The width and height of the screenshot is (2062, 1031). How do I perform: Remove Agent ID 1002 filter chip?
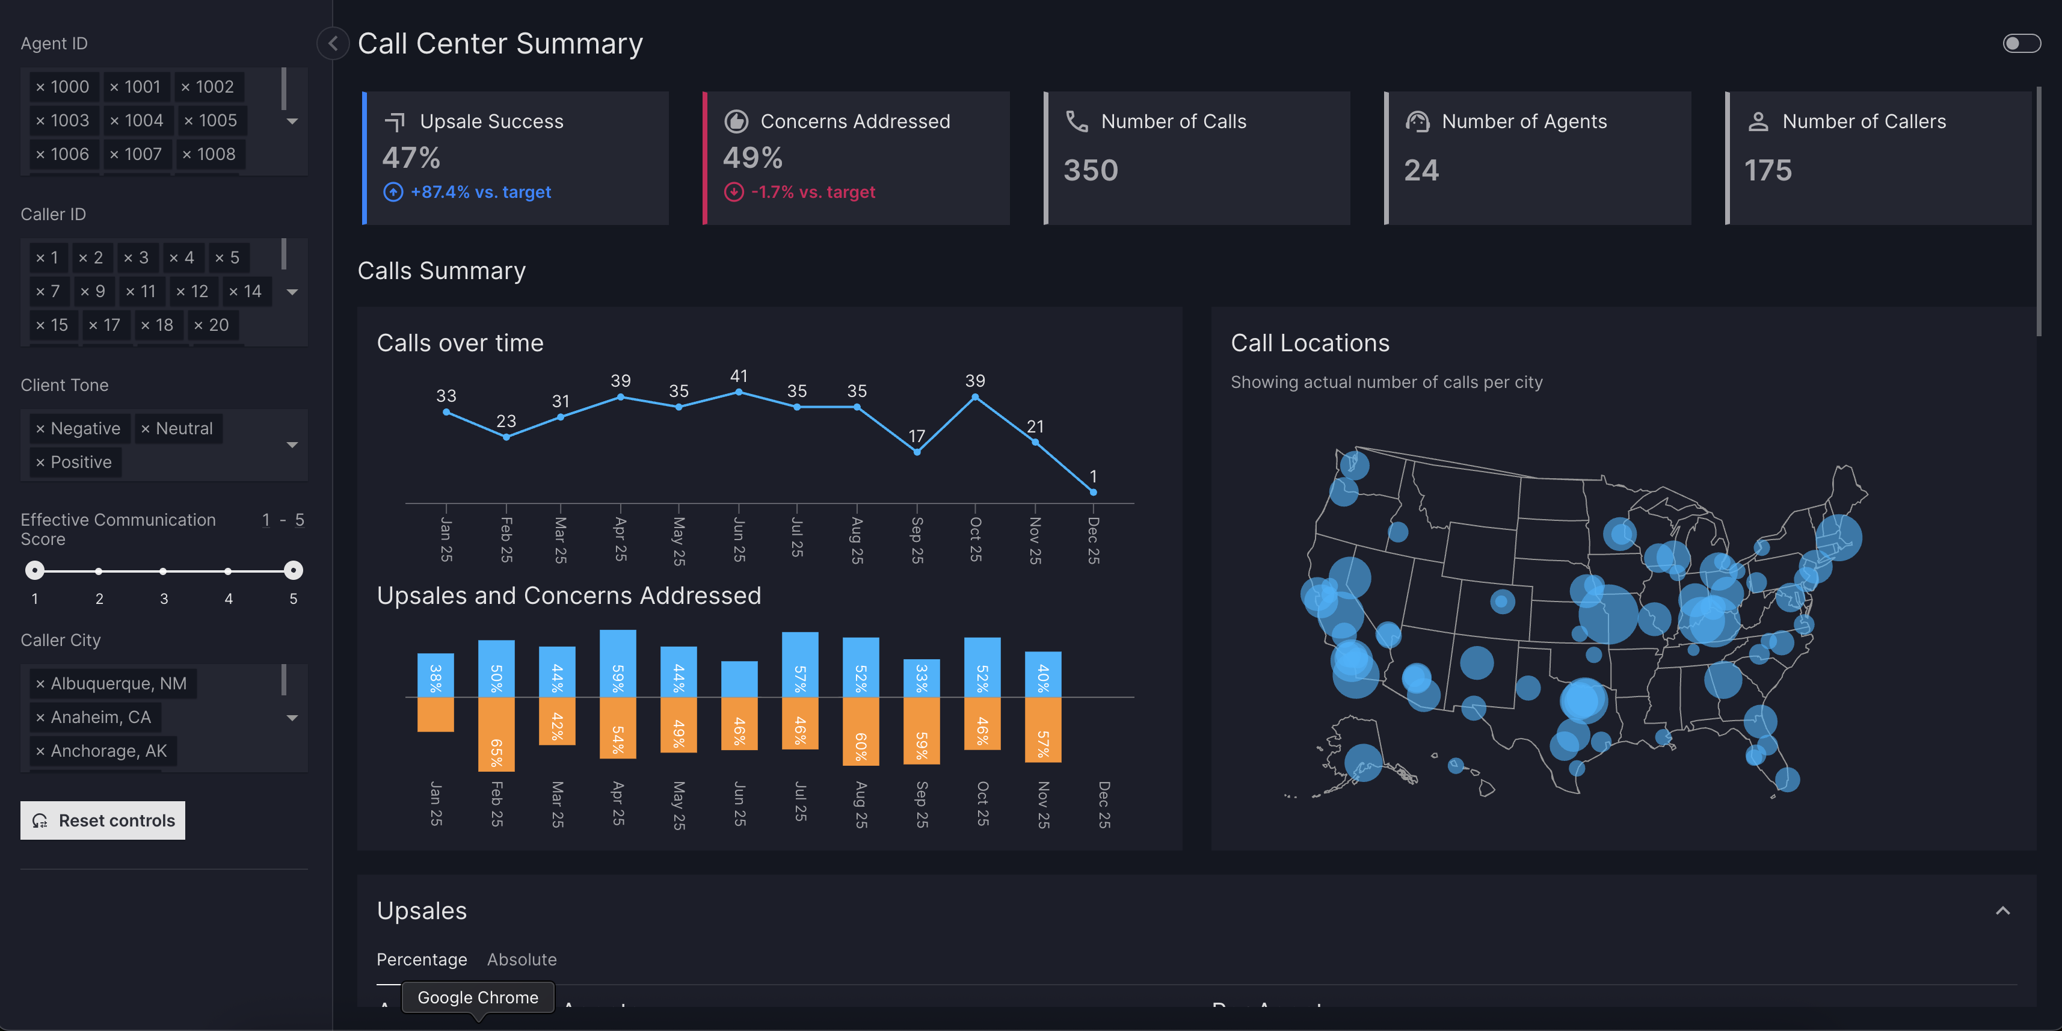tap(186, 87)
